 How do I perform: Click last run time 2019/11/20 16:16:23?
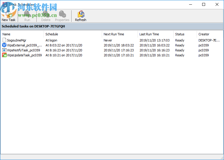154,50
